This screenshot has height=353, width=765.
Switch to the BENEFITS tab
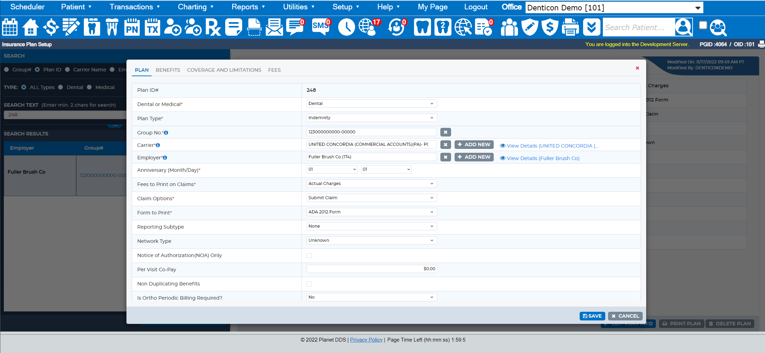pyautogui.click(x=168, y=70)
